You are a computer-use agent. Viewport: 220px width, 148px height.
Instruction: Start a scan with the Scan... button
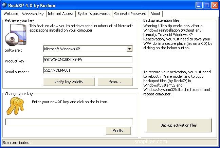click(115, 82)
